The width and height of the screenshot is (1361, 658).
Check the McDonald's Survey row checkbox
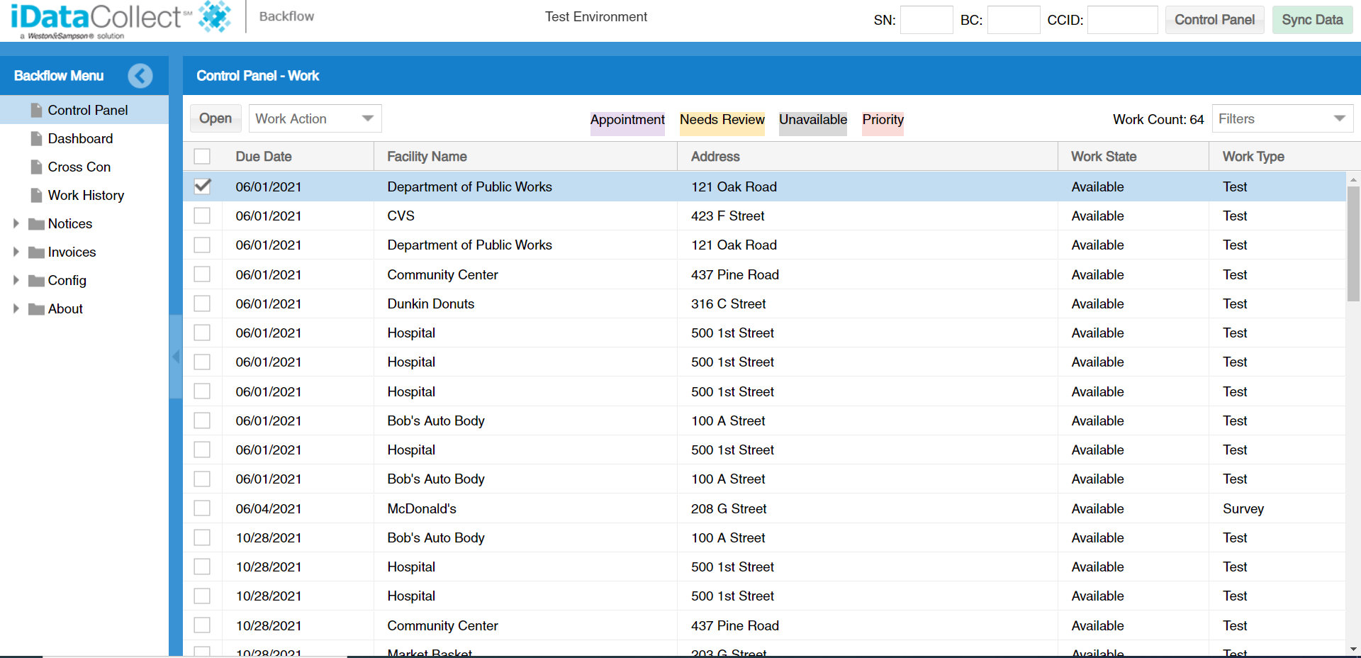[202, 508]
